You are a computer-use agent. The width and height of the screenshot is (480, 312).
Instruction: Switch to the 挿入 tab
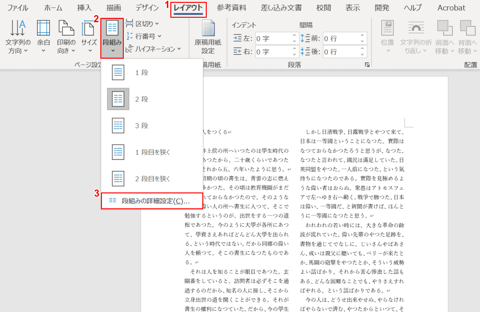click(84, 8)
